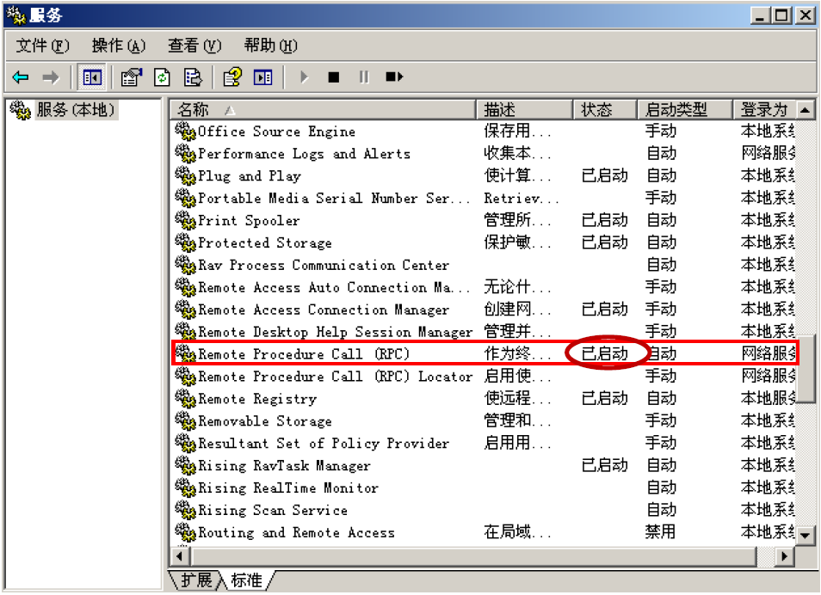Open the 操作(A) menu
The height and width of the screenshot is (595, 821).
click(118, 46)
